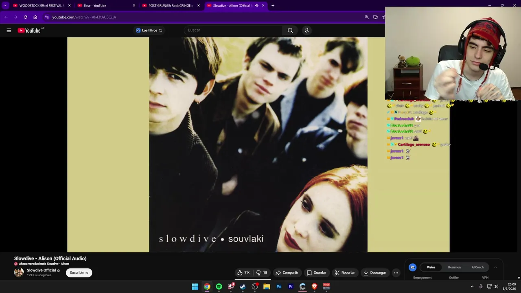Dislike the video showing 18
Image resolution: width=521 pixels, height=293 pixels.
click(262, 273)
